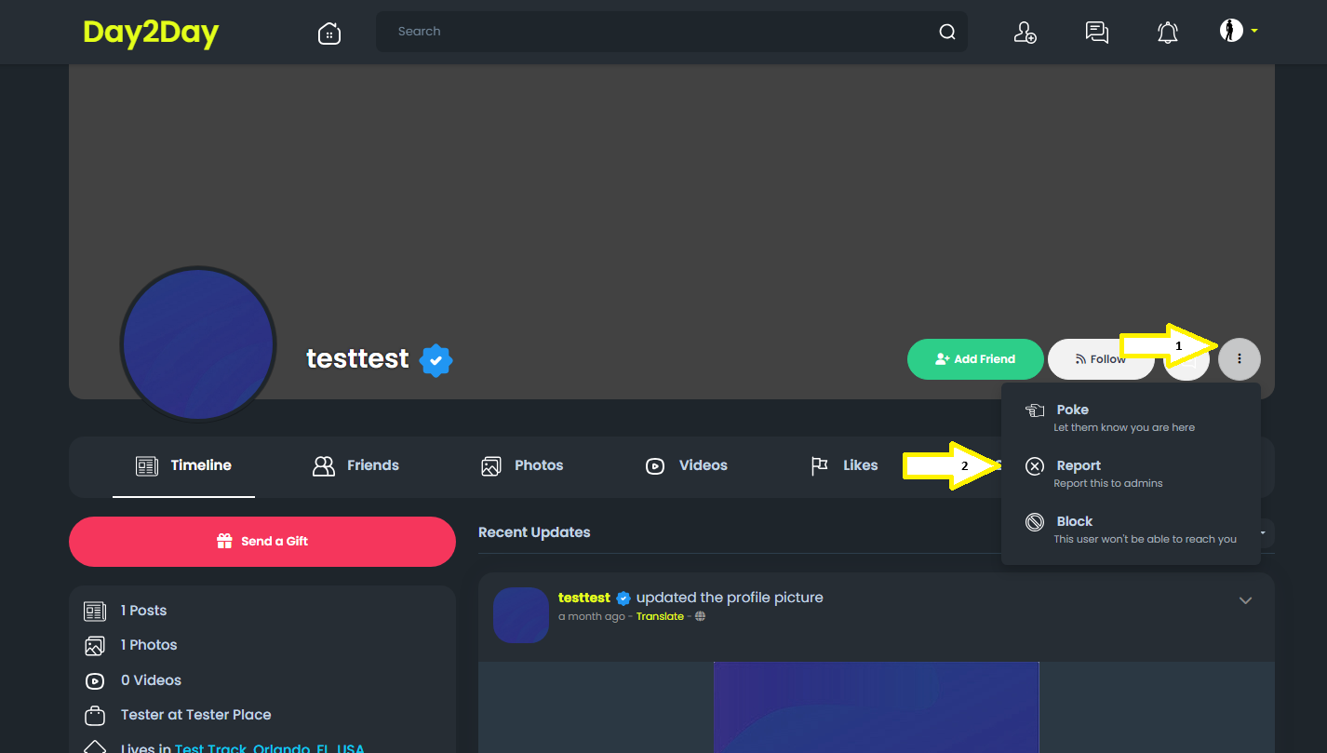This screenshot has height=753, width=1327.
Task: Open the Photos tab
Action: click(522, 465)
